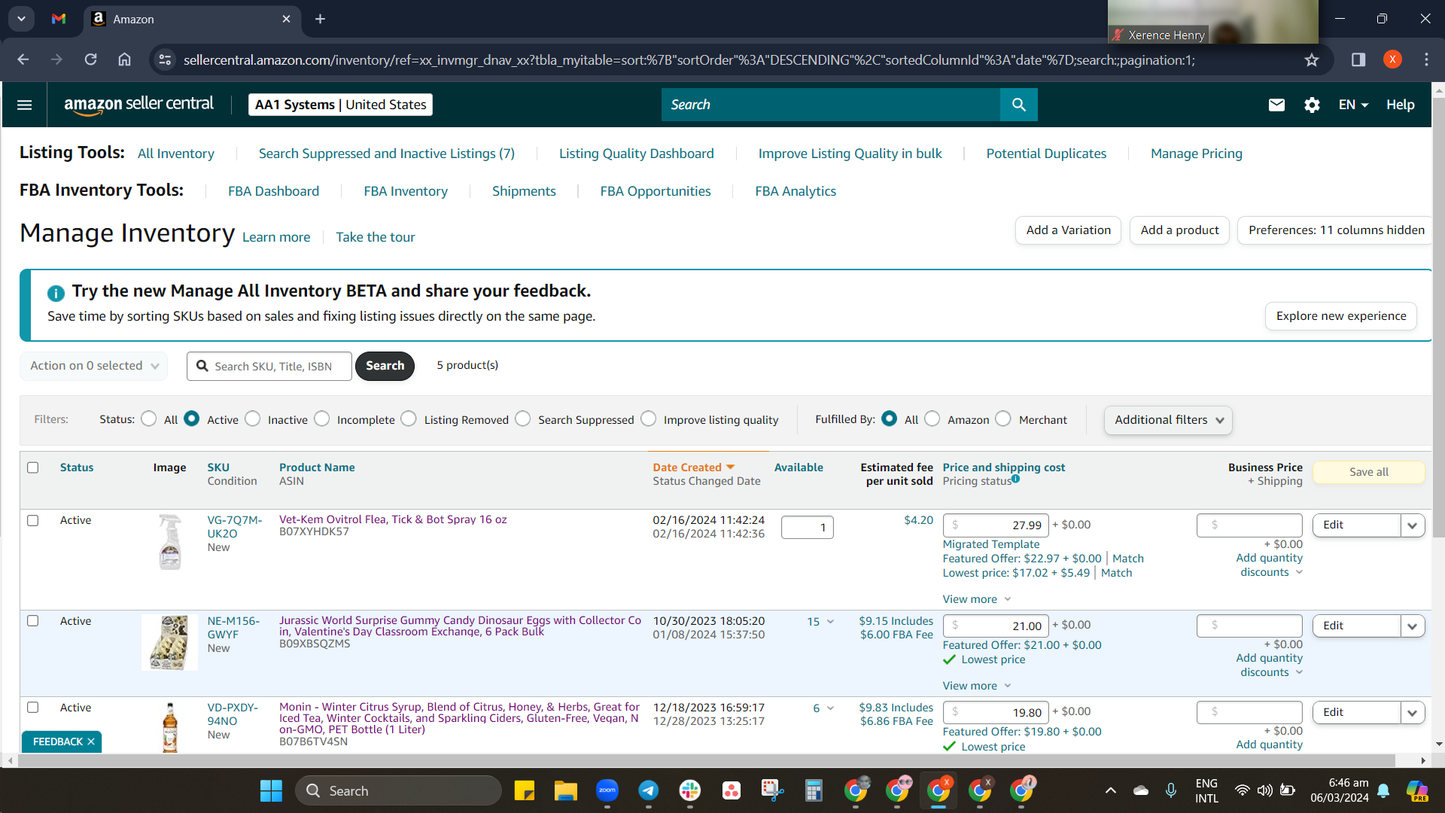Check the Vet-Kem Ovitrol row checkbox
Screen dimensions: 1445x813
point(33,520)
